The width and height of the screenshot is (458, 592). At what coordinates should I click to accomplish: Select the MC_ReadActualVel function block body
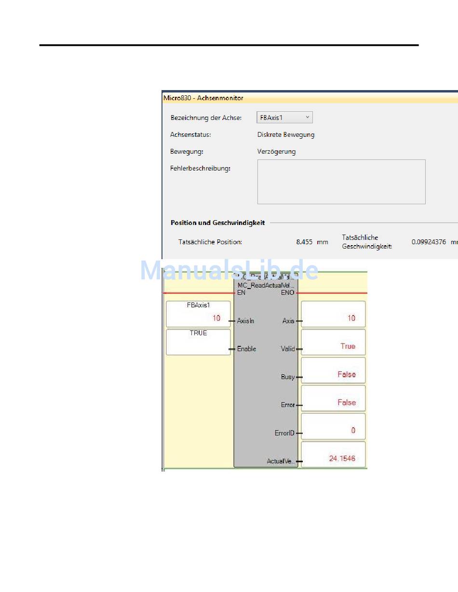point(266,371)
